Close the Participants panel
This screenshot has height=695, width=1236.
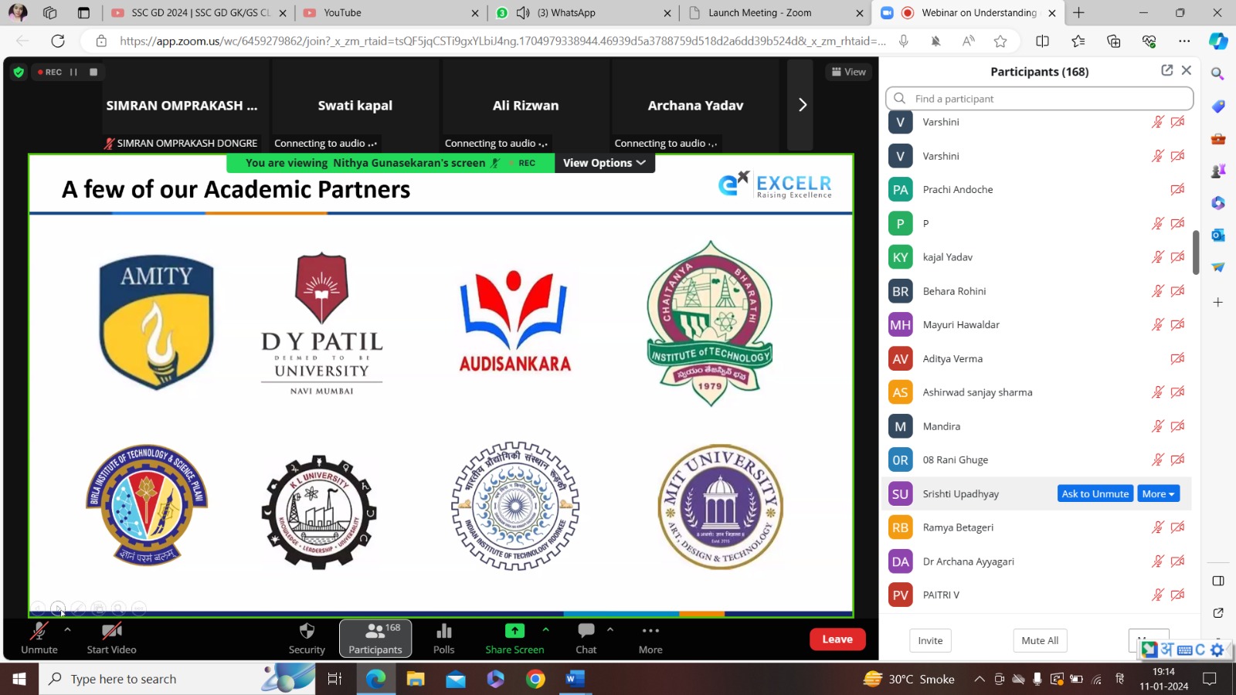tap(1187, 70)
